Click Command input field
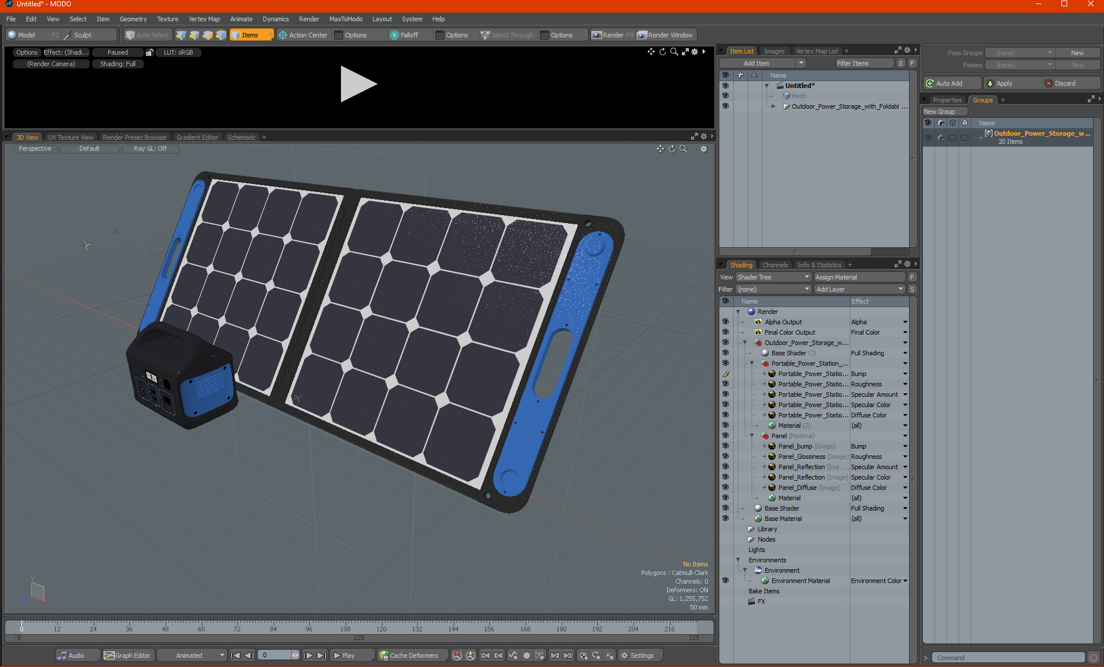 pos(1009,658)
